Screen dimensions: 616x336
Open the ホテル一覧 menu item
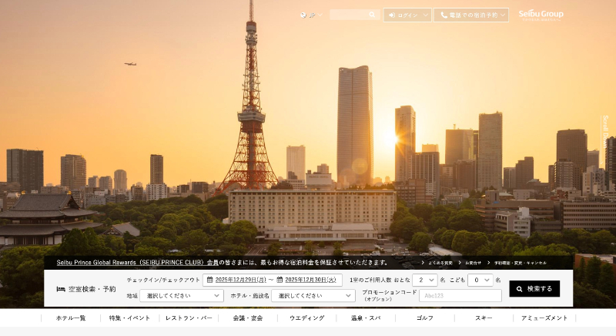click(x=71, y=318)
